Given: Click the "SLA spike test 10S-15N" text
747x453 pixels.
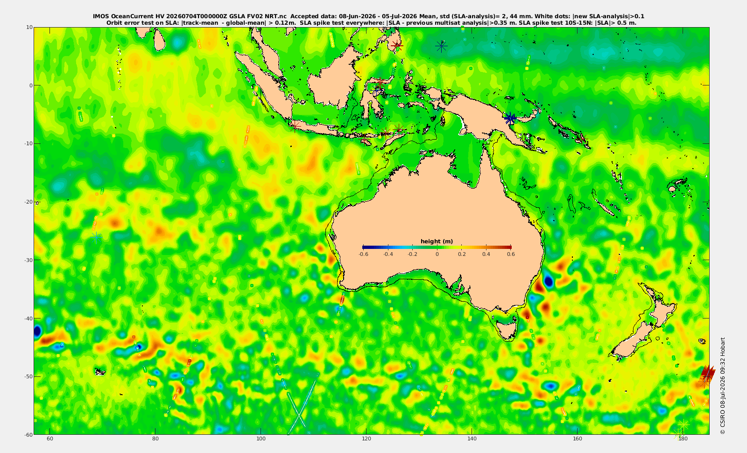Looking at the screenshot, I should pos(556,22).
